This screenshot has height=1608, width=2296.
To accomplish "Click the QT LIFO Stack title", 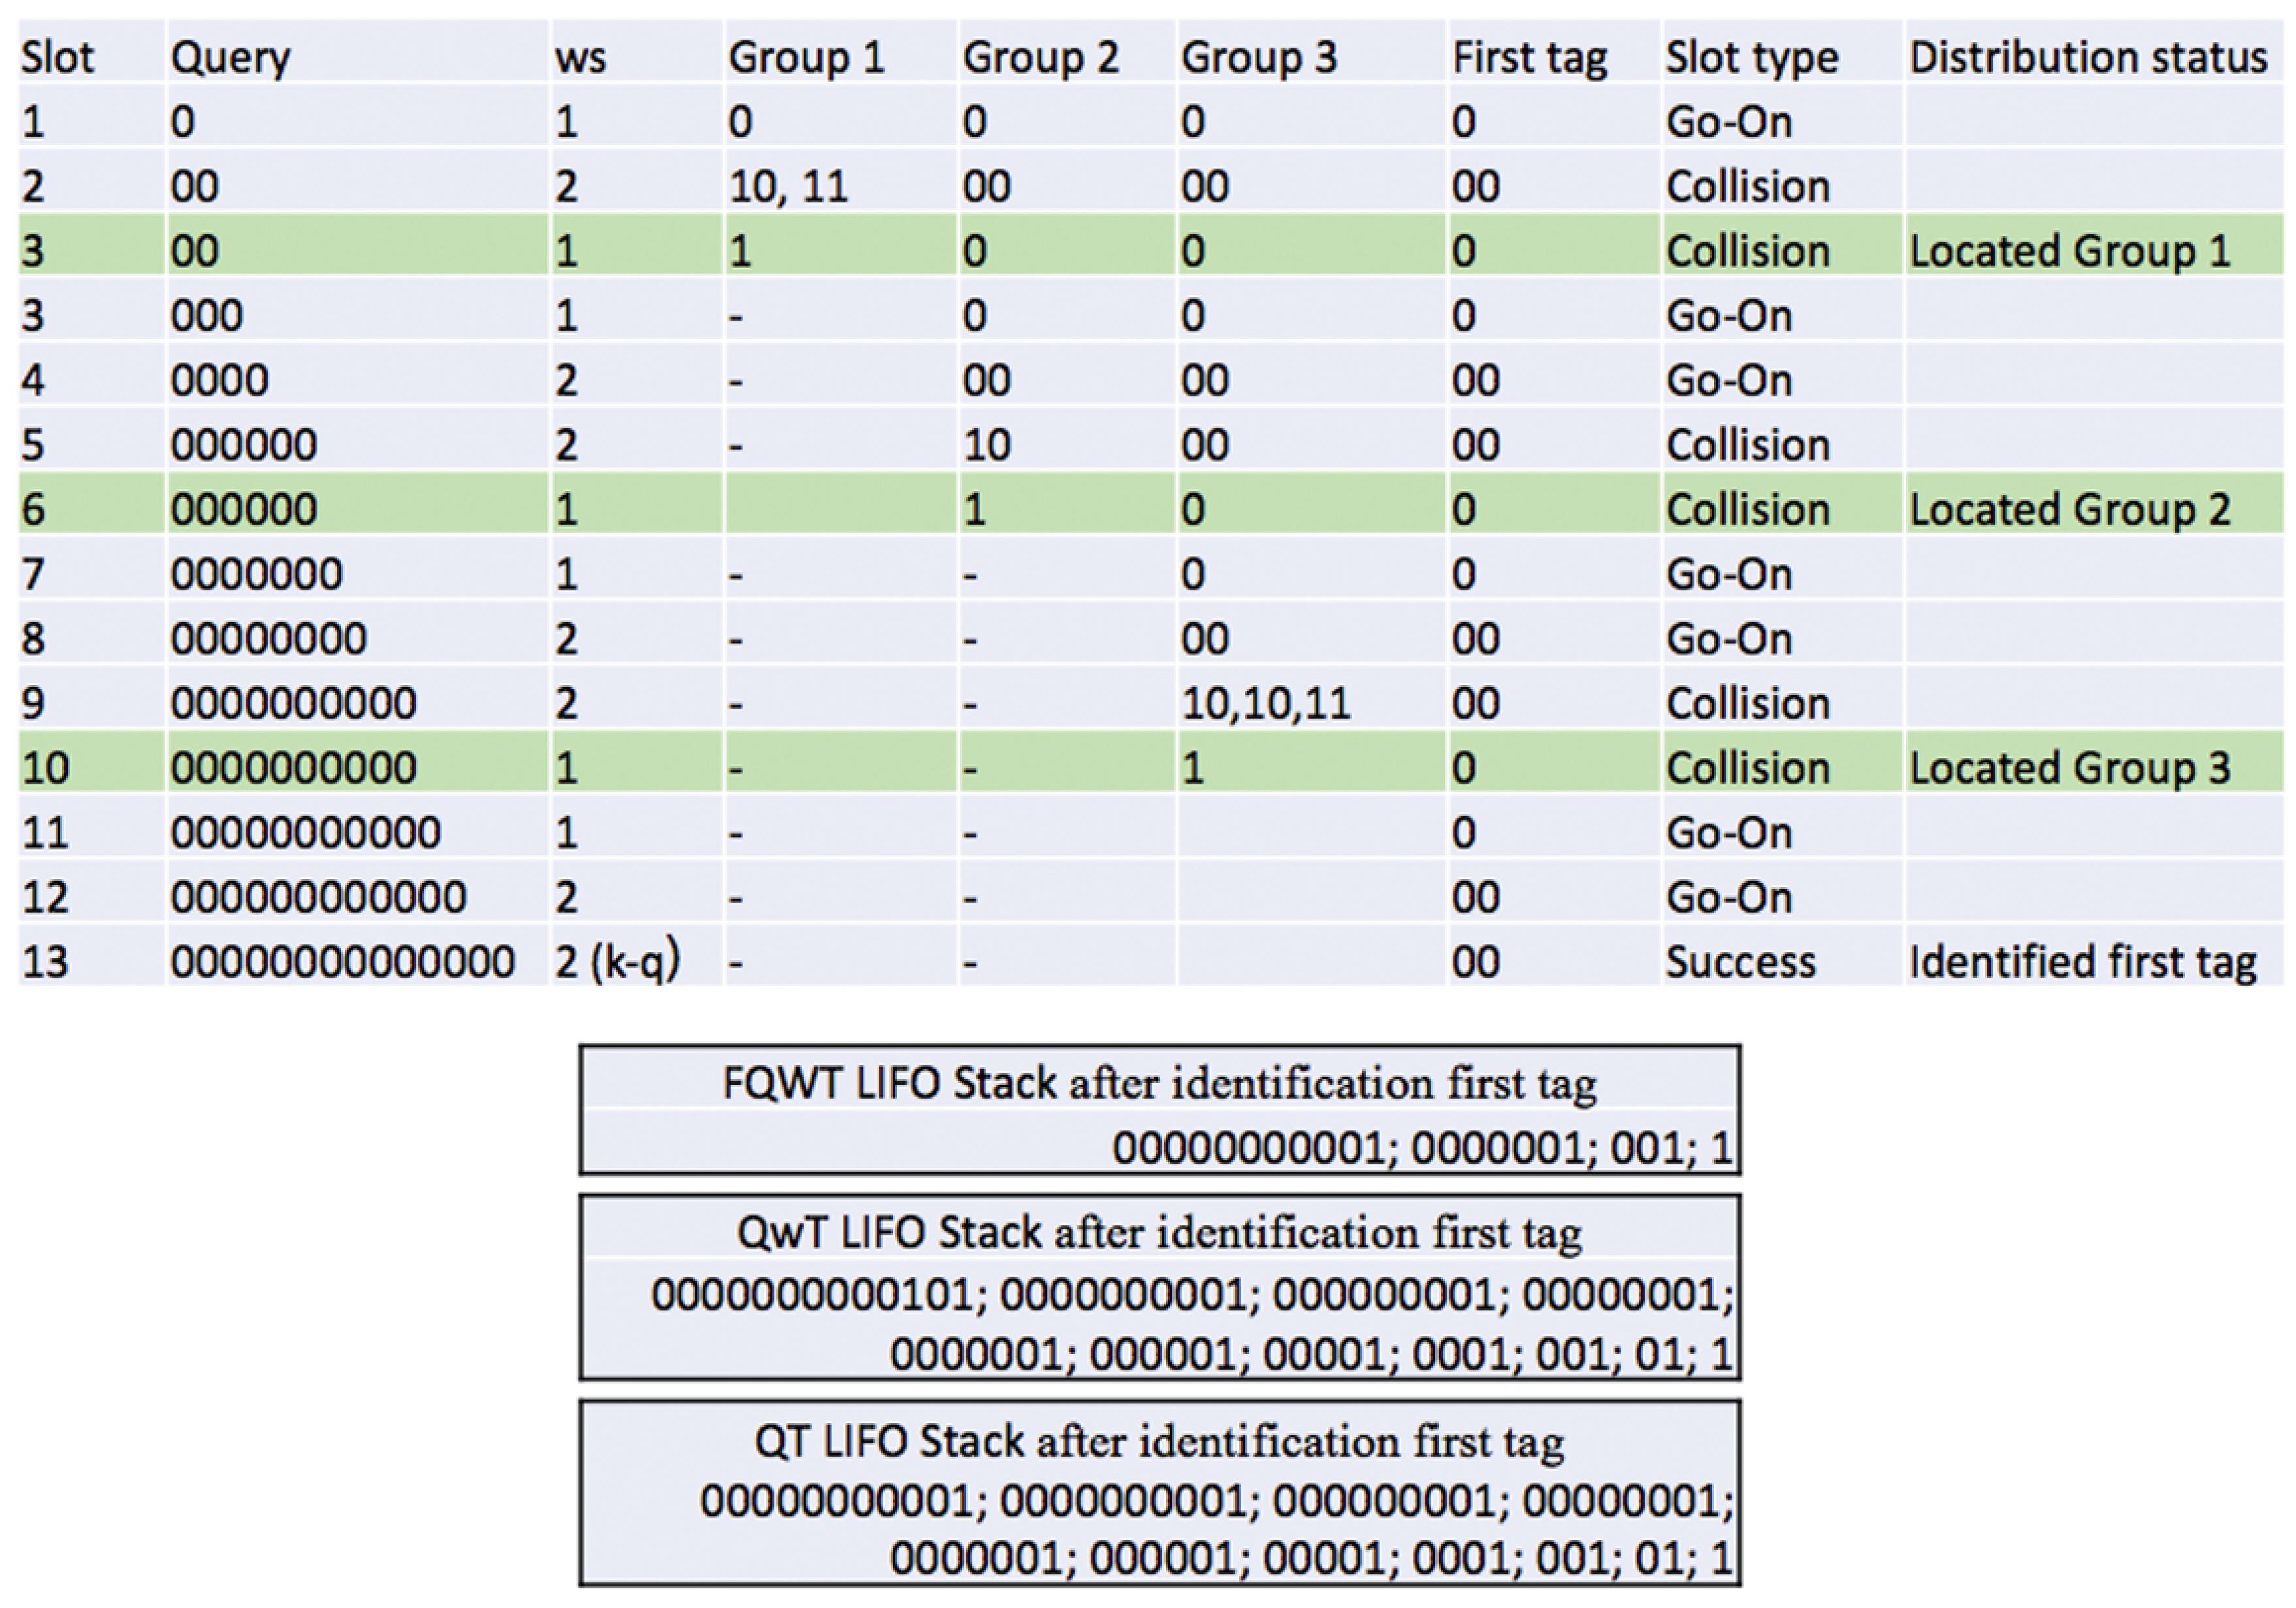I will tap(1160, 1441).
